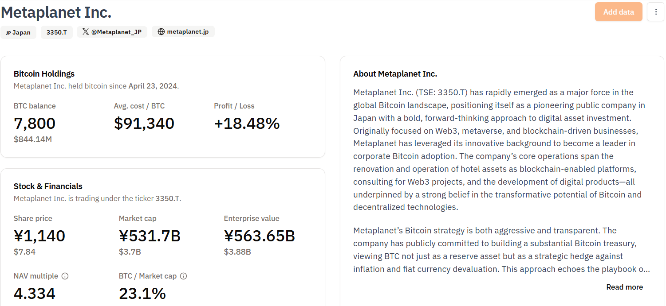Click the 4.334 NAV multiple value
Image resolution: width=666 pixels, height=306 pixels.
(35, 293)
